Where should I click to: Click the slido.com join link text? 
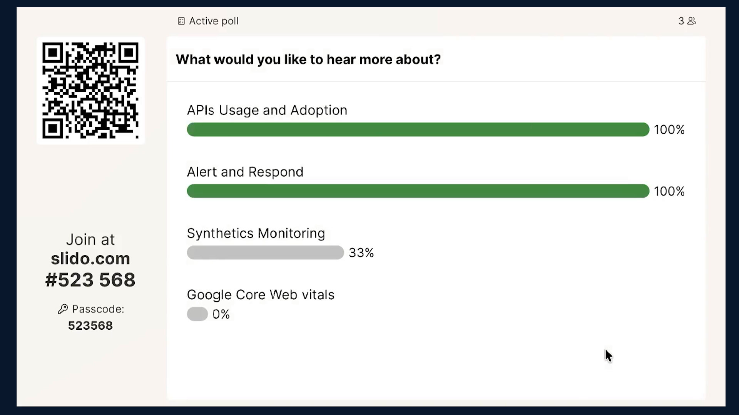click(90, 259)
